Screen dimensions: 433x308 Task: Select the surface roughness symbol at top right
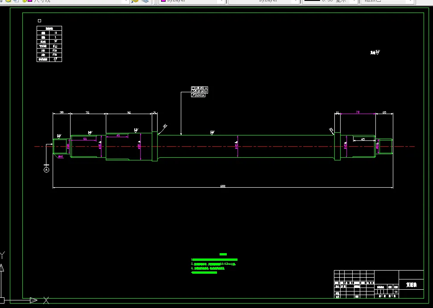click(x=375, y=53)
